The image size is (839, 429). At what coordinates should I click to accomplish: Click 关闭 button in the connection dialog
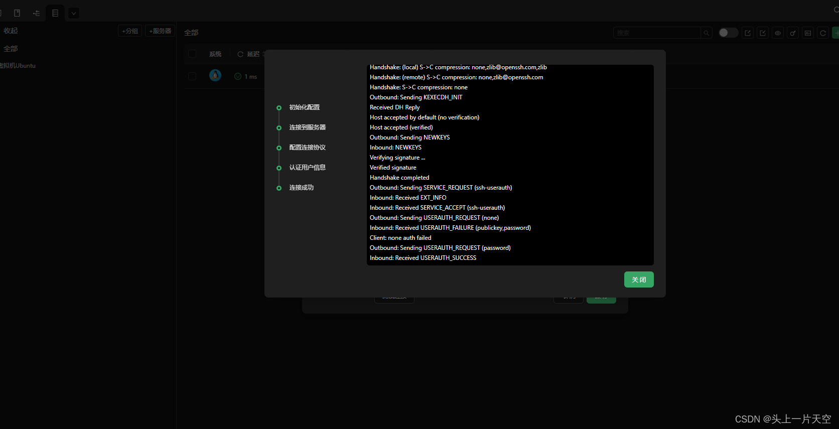(x=639, y=279)
